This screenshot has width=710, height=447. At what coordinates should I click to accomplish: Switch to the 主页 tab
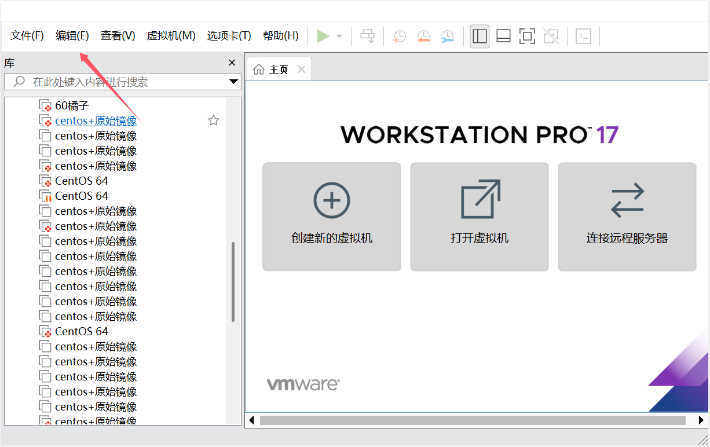point(279,69)
